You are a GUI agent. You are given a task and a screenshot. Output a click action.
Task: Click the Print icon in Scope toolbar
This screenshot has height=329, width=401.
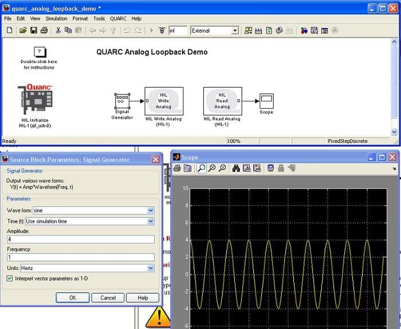click(x=178, y=169)
